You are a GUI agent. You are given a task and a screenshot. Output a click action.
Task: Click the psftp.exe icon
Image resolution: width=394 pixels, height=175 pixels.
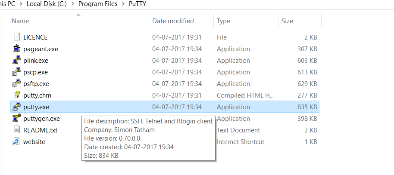pos(17,84)
